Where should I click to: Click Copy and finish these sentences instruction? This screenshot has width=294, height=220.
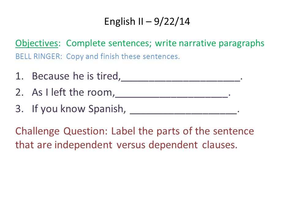coord(123,57)
